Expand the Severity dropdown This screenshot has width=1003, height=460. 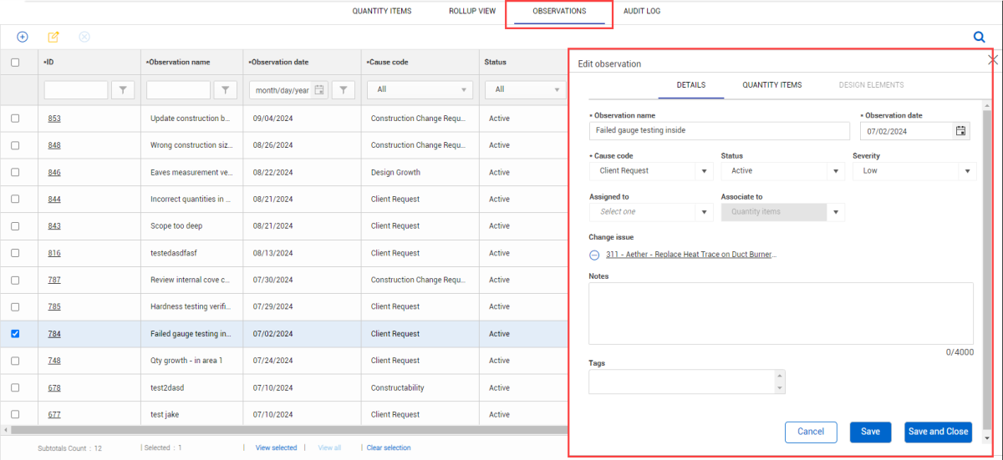967,171
